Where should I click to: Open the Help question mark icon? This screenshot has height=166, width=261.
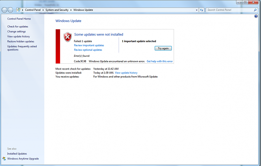[256, 16]
